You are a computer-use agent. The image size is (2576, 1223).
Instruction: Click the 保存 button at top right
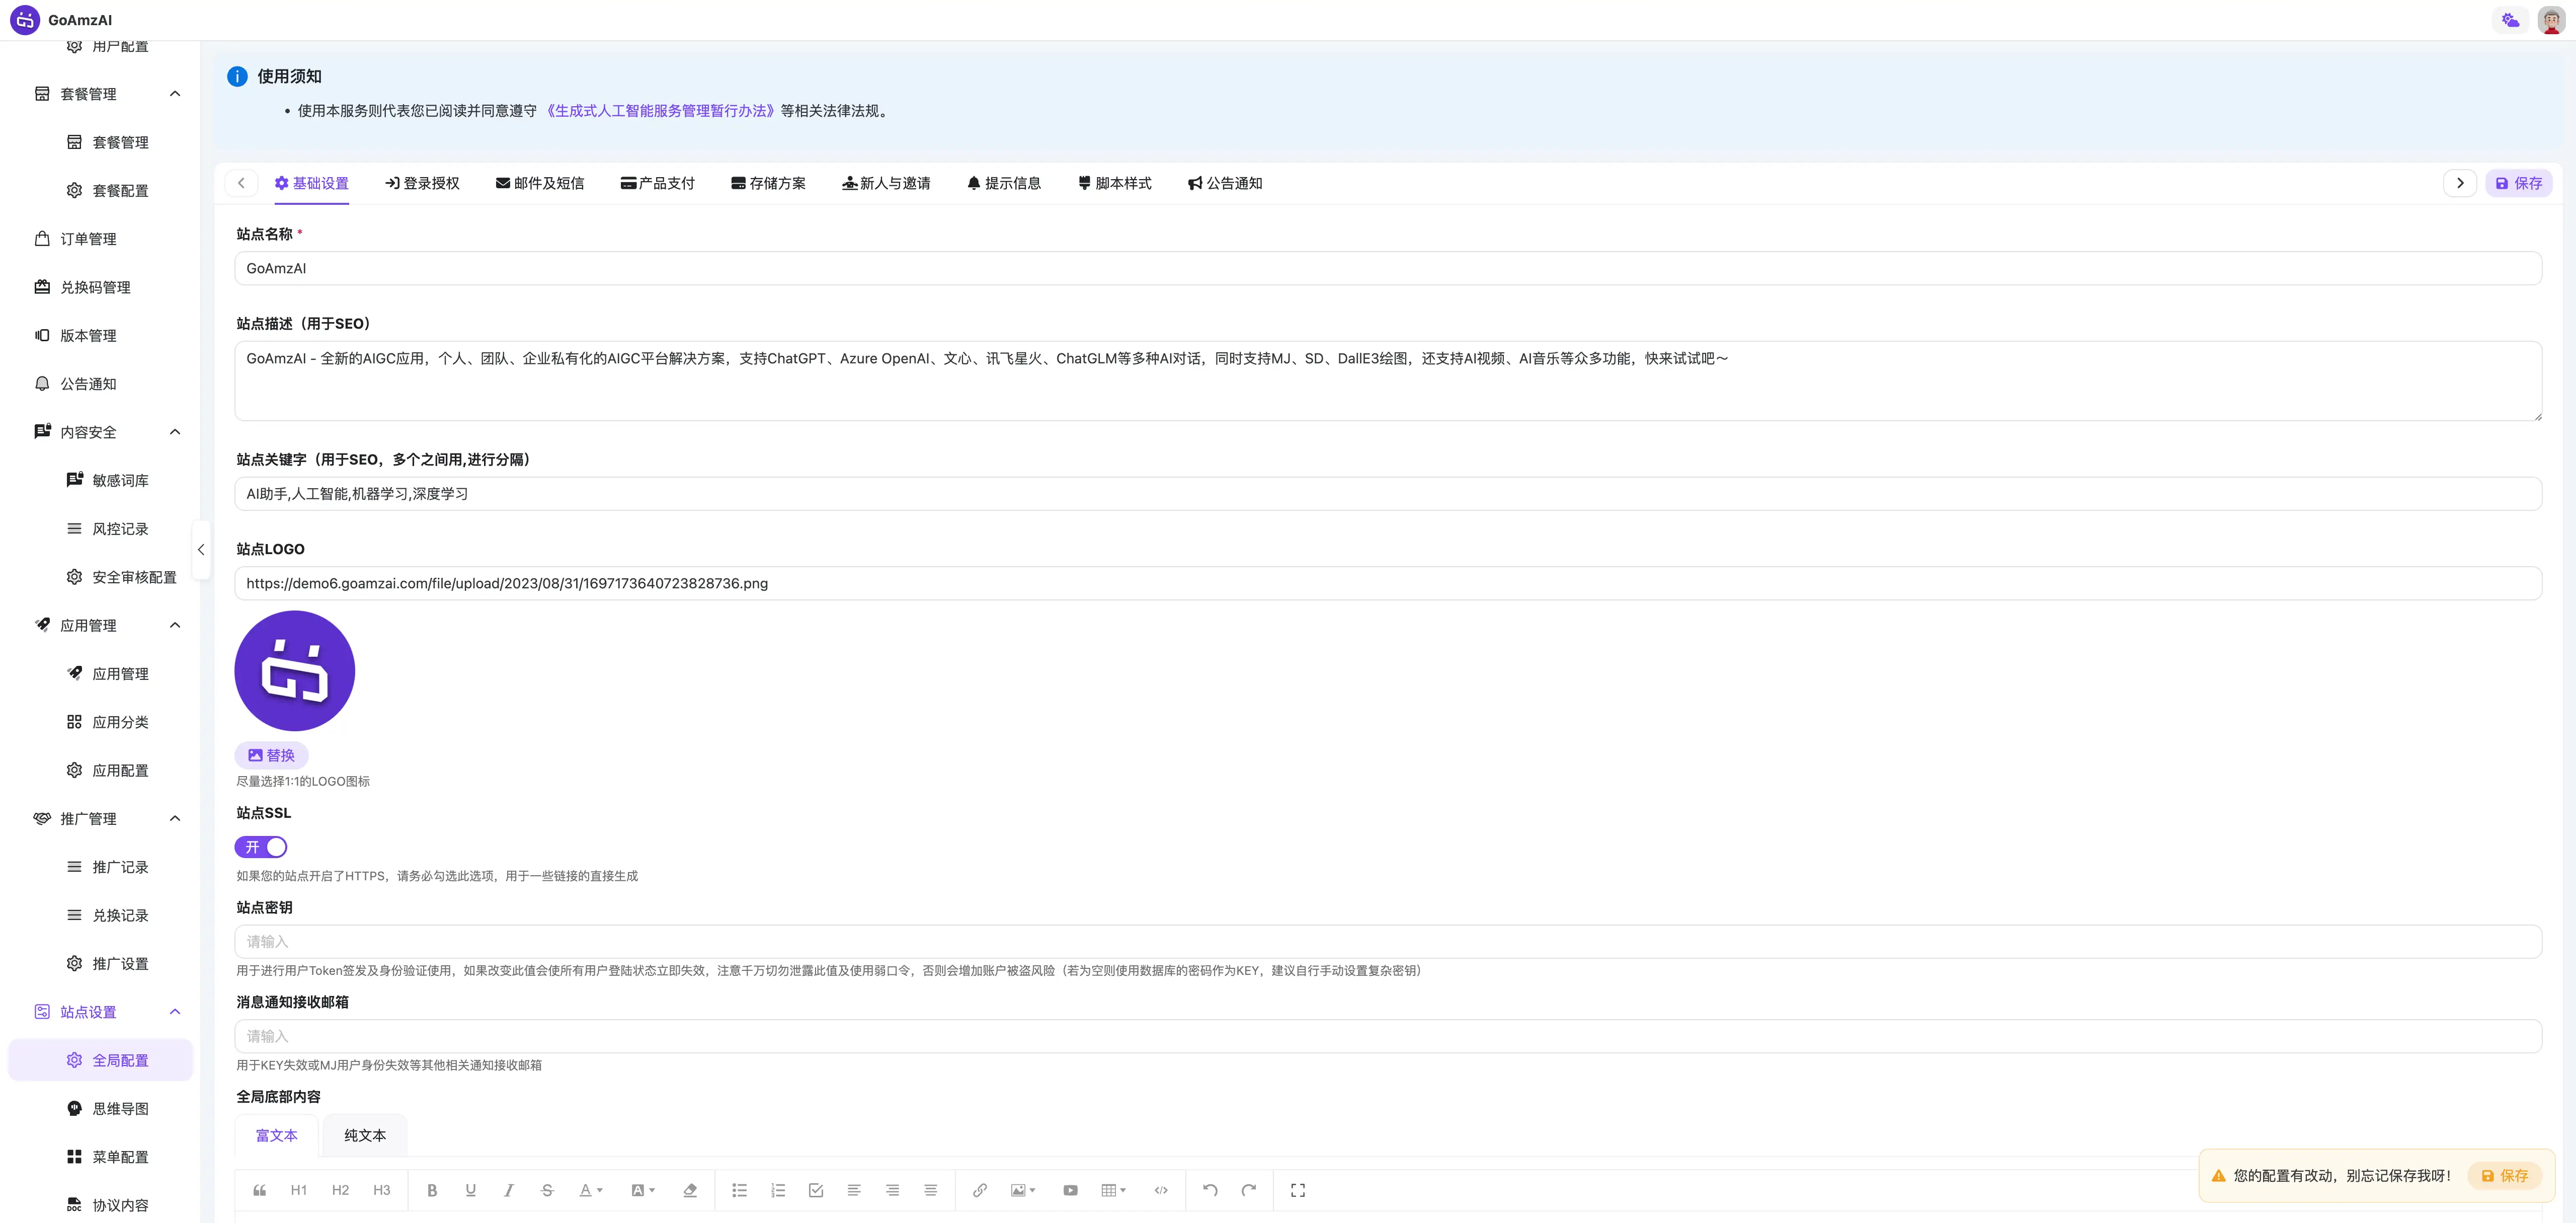pyautogui.click(x=2518, y=183)
